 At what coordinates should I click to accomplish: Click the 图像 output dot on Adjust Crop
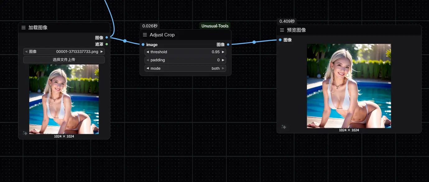click(x=229, y=44)
